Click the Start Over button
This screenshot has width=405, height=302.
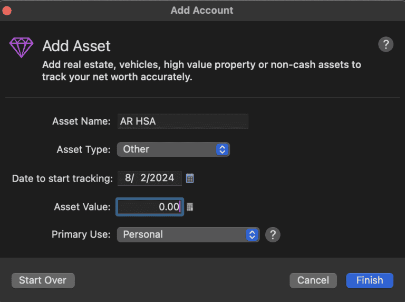[43, 280]
